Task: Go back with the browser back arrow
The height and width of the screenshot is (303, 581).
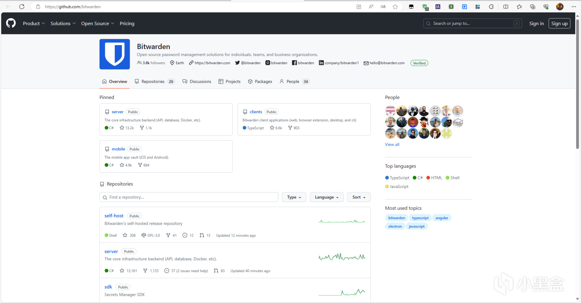Action: (x=8, y=7)
